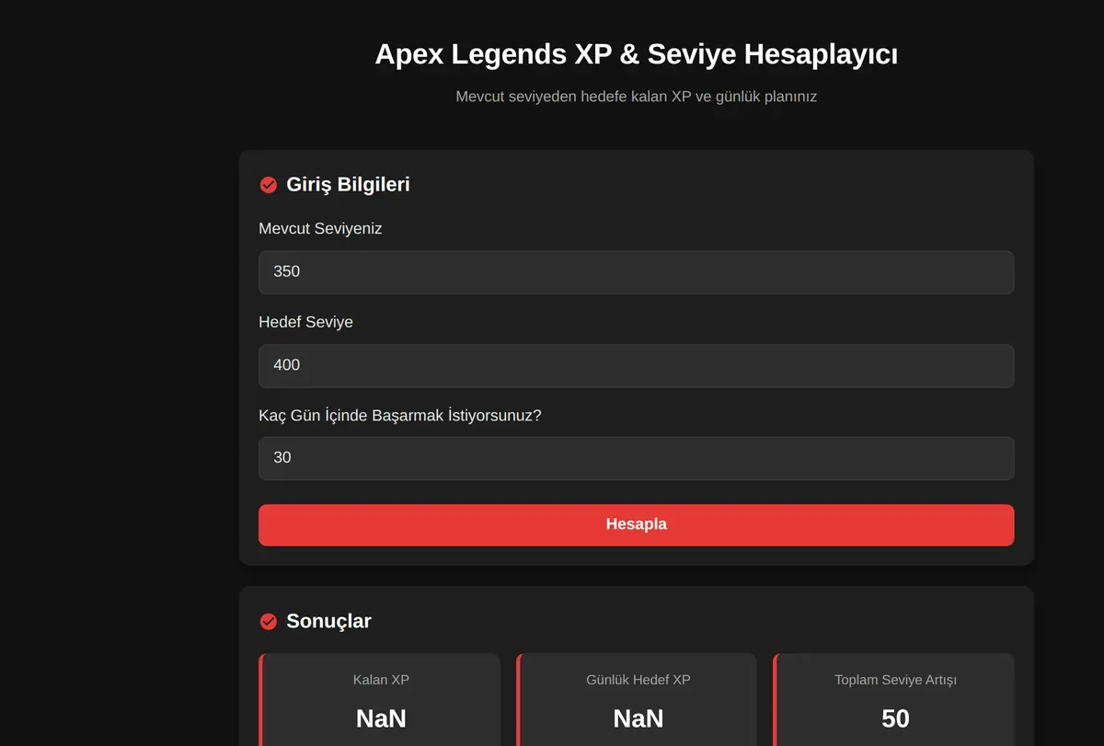This screenshot has width=1104, height=746.
Task: Select the Günlük Hedef XP card label
Action: click(638, 680)
